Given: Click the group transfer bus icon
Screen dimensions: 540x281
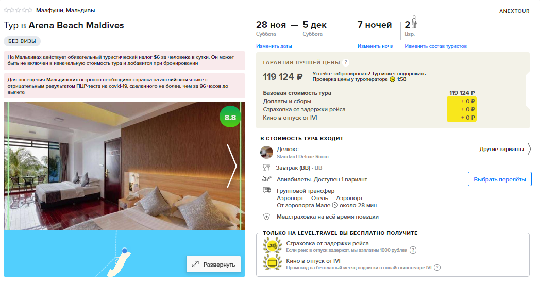Looking at the screenshot, I should [x=266, y=190].
